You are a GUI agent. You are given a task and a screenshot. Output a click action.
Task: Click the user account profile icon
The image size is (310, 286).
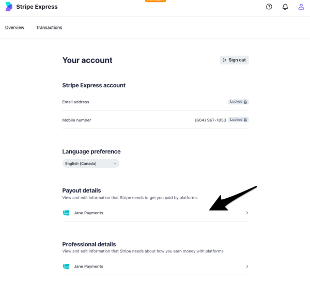coord(301,7)
